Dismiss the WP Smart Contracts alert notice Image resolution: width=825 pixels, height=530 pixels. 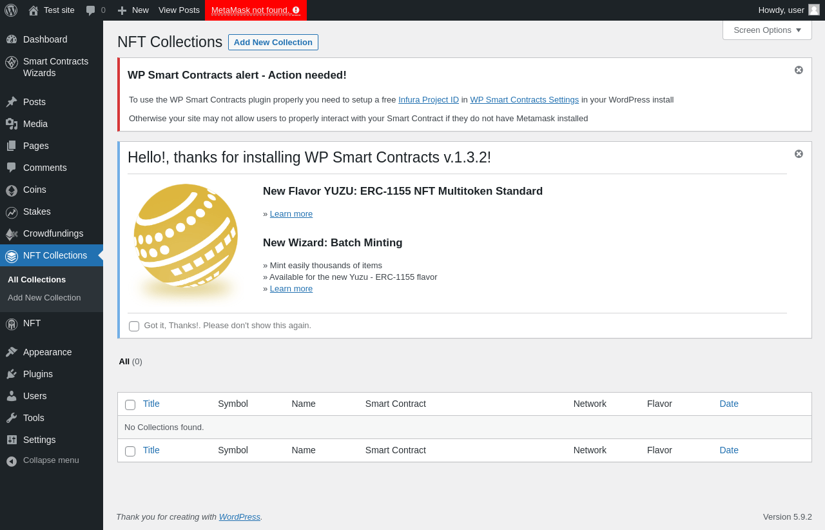(799, 70)
